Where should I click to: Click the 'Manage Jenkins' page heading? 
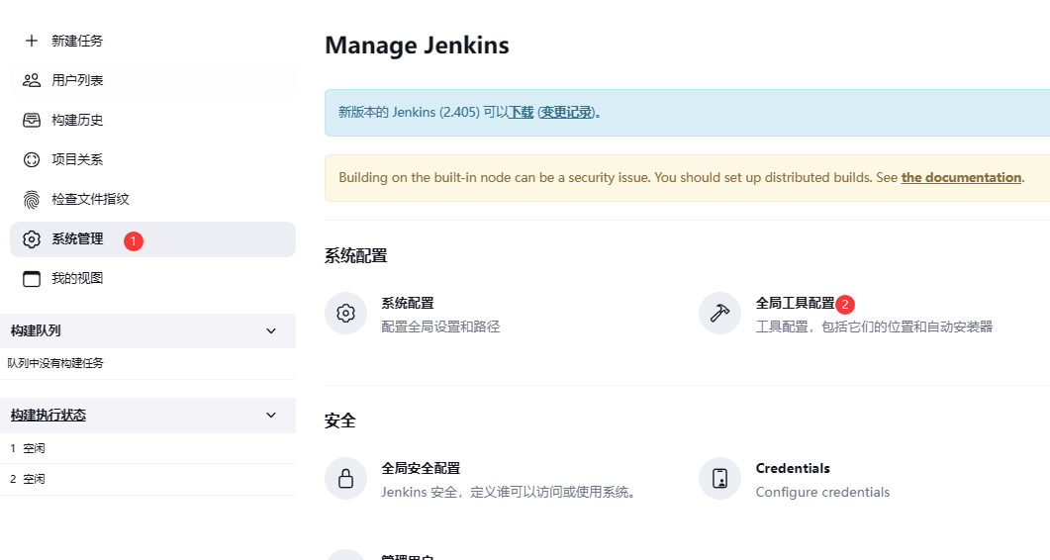(418, 46)
